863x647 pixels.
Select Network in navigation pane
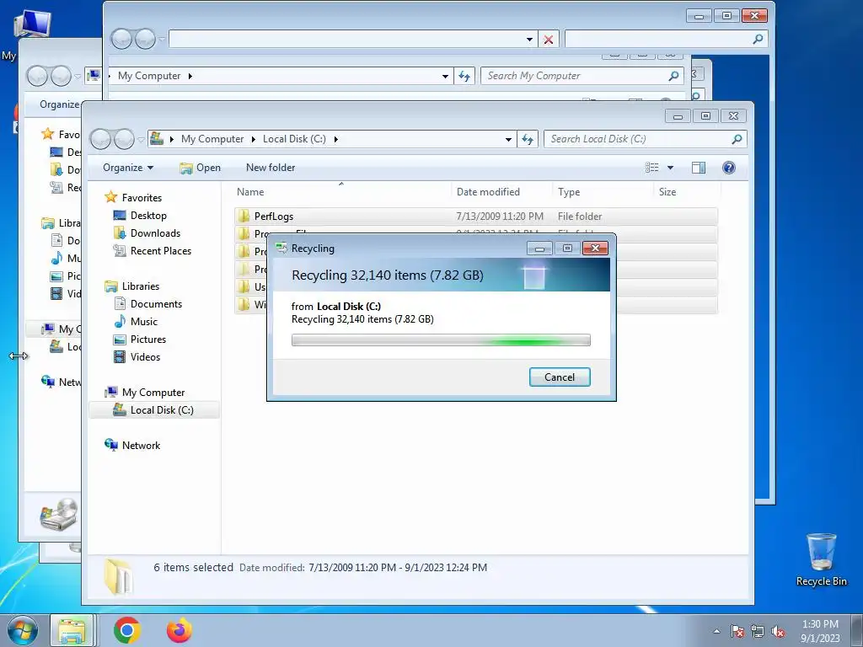141,445
